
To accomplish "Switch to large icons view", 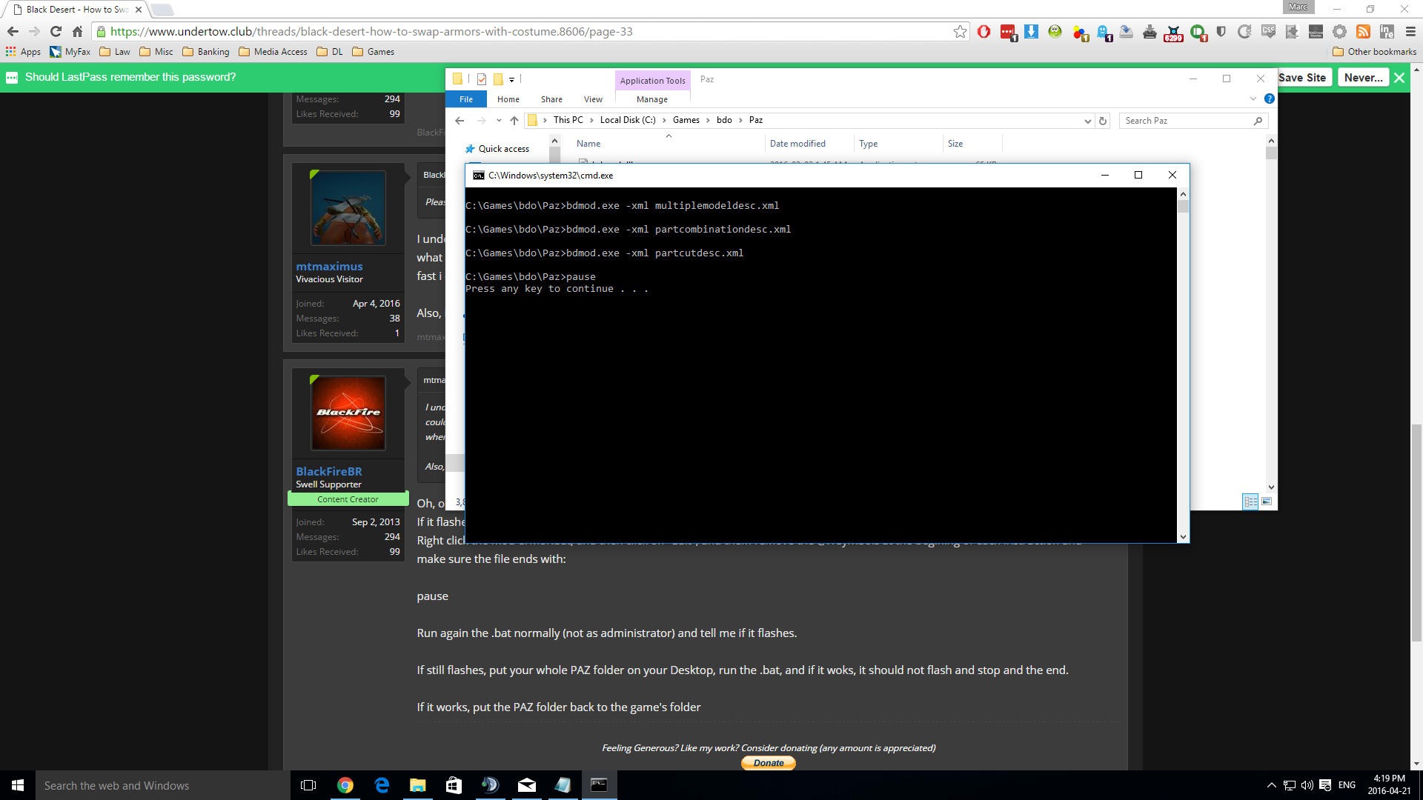I will 1267,501.
